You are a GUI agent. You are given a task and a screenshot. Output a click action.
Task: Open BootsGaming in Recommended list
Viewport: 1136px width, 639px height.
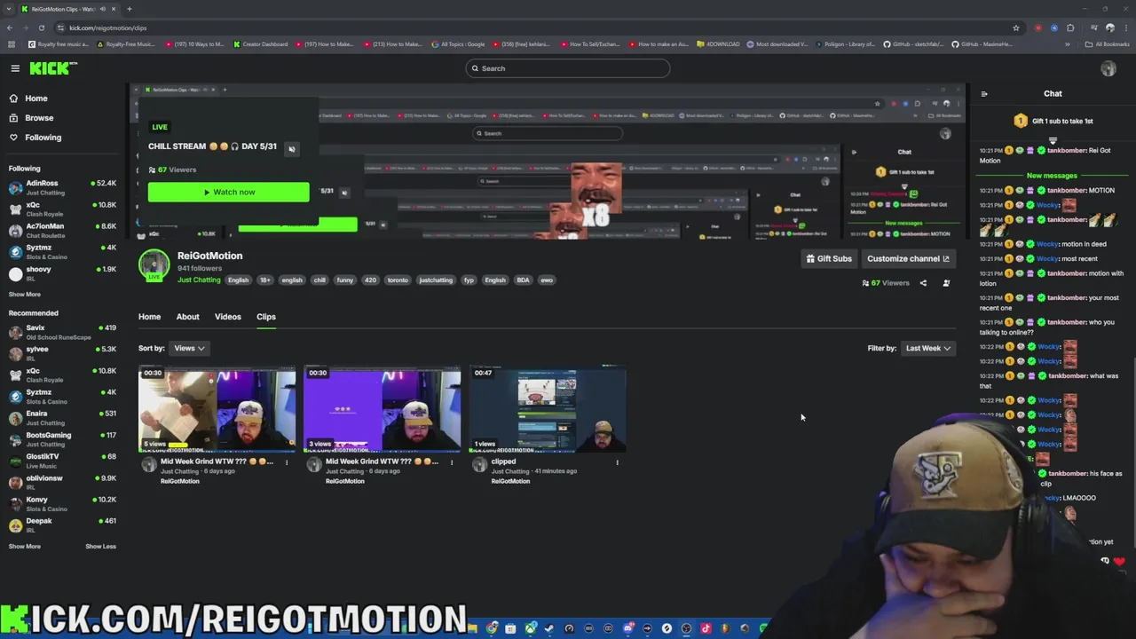point(62,439)
